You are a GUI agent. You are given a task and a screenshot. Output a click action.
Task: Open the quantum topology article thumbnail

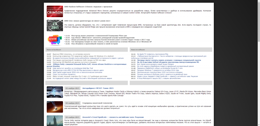coord(55,107)
